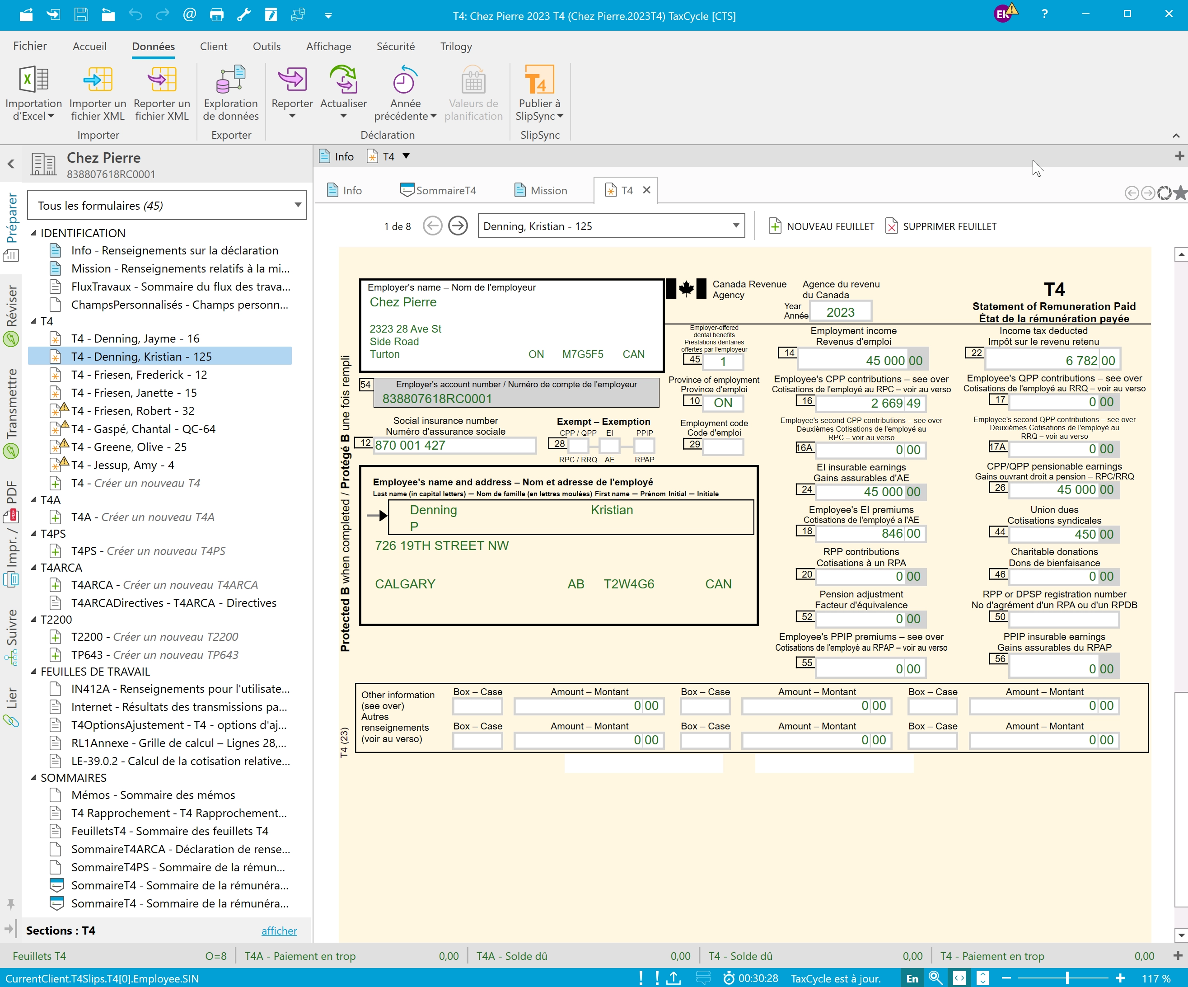Click Importer un fichier XML
This screenshot has width=1188, height=987.
(97, 94)
